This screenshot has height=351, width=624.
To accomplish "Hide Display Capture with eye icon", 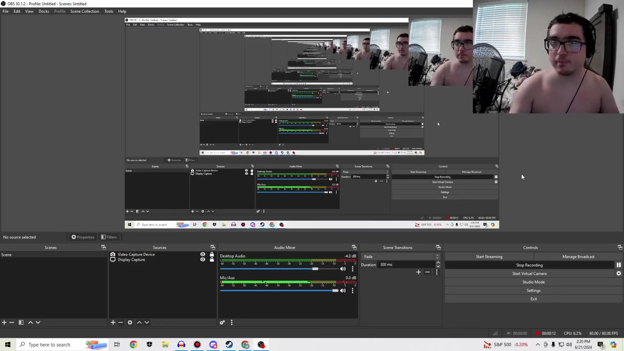I will click(203, 259).
